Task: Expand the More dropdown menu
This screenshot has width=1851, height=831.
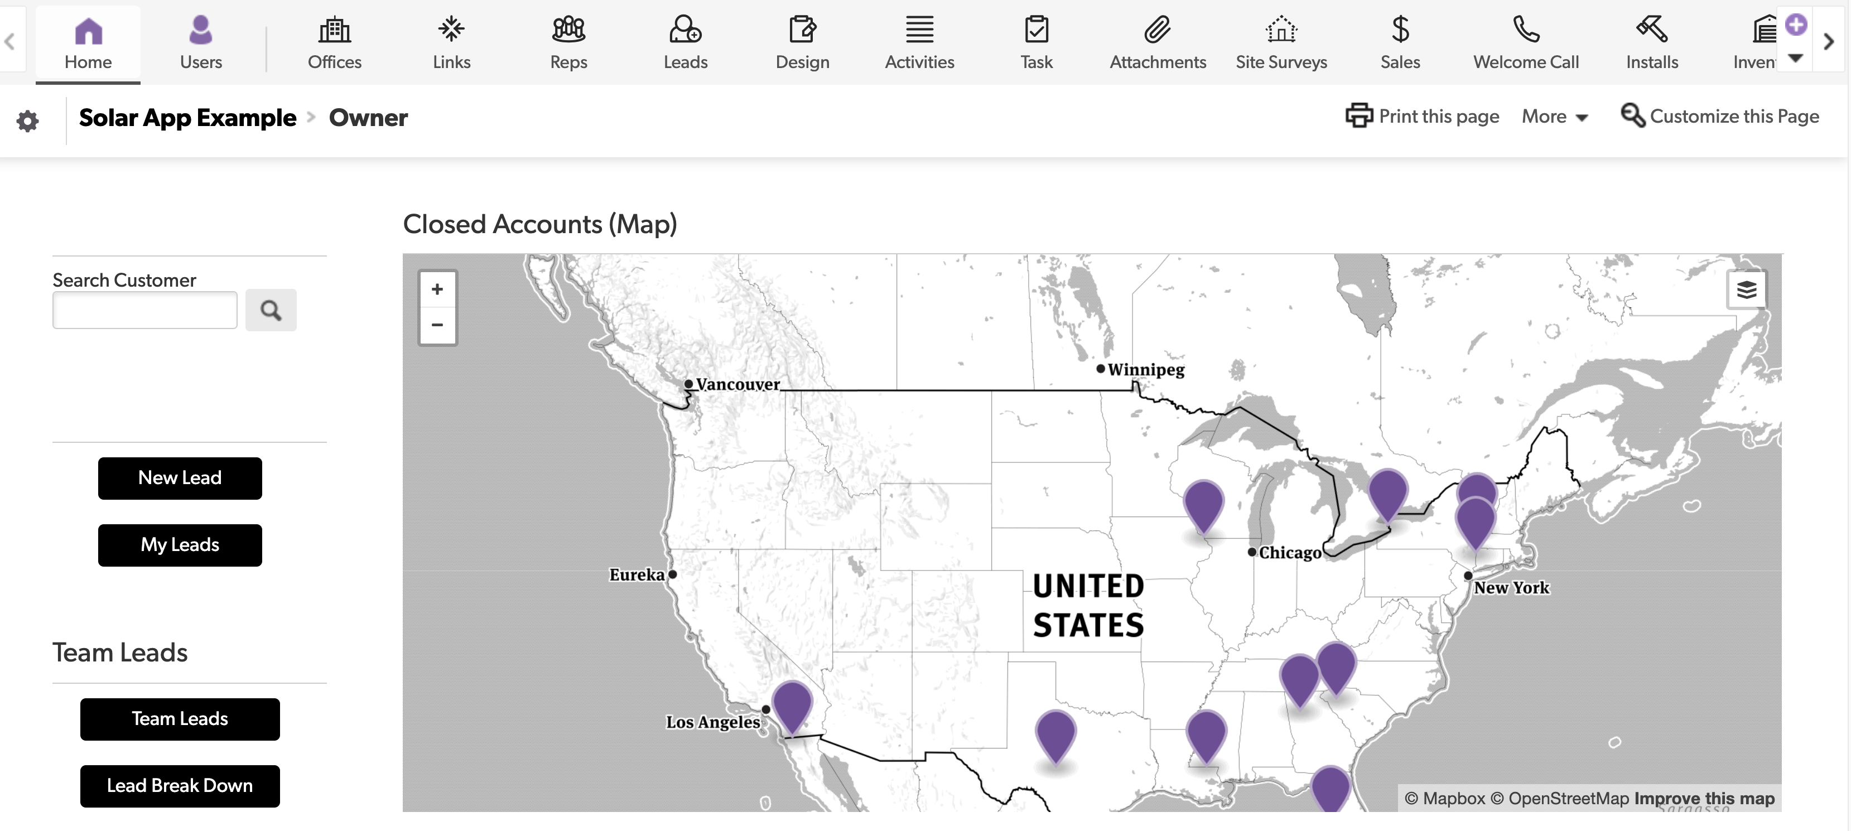Action: 1555,117
